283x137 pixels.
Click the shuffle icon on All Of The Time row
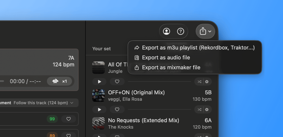[x=199, y=82]
